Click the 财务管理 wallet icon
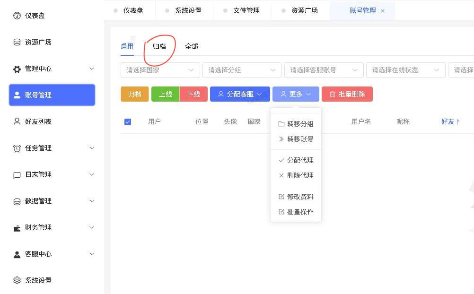 [17, 228]
